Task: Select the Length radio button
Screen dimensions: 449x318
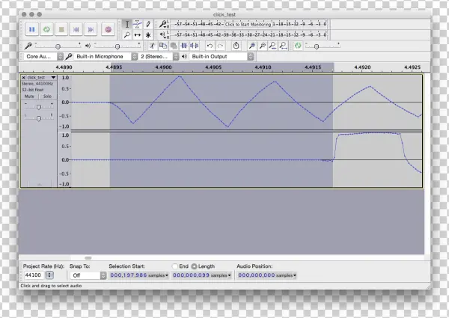Action: (x=195, y=266)
